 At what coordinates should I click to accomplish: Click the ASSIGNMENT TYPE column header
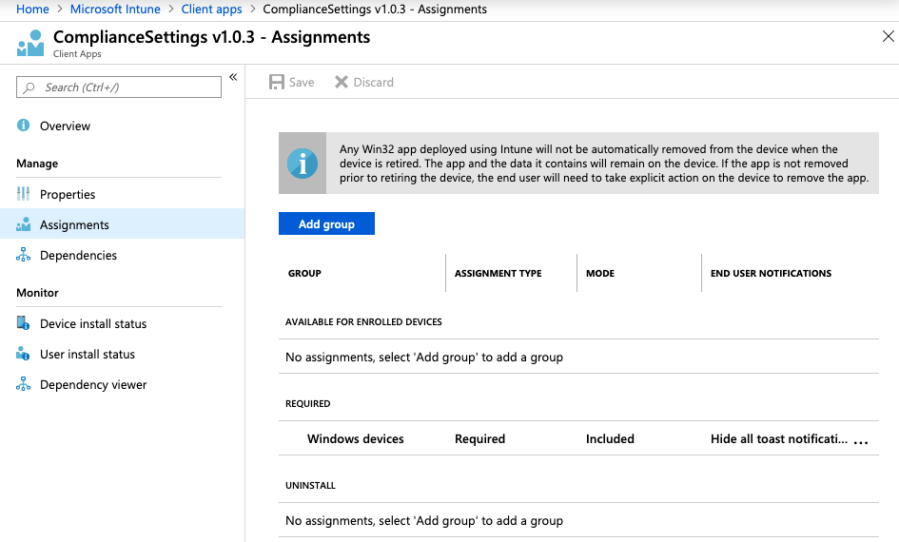point(498,273)
